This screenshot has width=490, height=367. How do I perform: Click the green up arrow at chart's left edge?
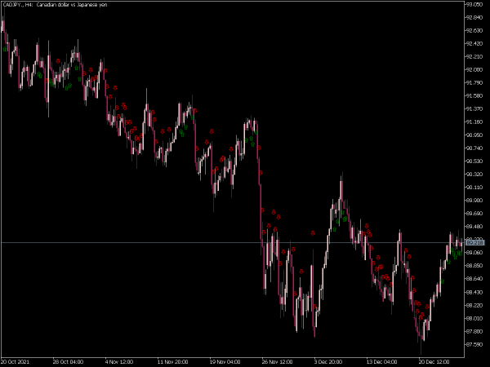(4, 49)
